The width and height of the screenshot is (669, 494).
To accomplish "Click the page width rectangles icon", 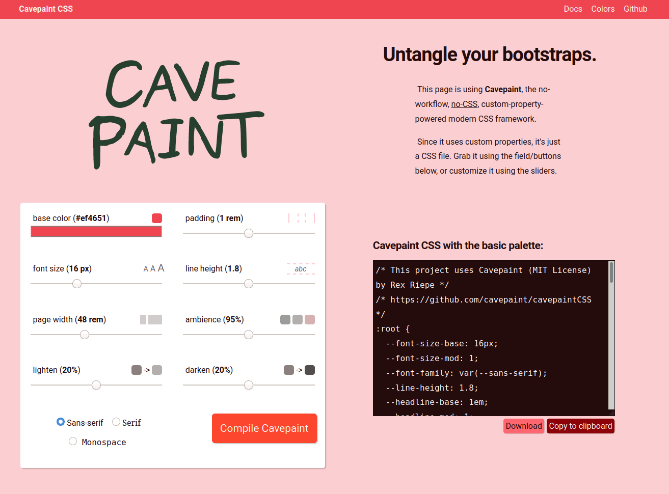I will pos(151,319).
